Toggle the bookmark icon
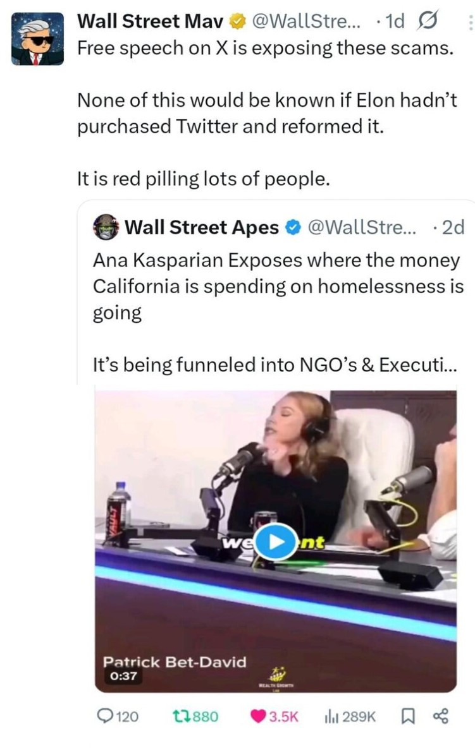This screenshot has width=475, height=748. pyautogui.click(x=407, y=716)
